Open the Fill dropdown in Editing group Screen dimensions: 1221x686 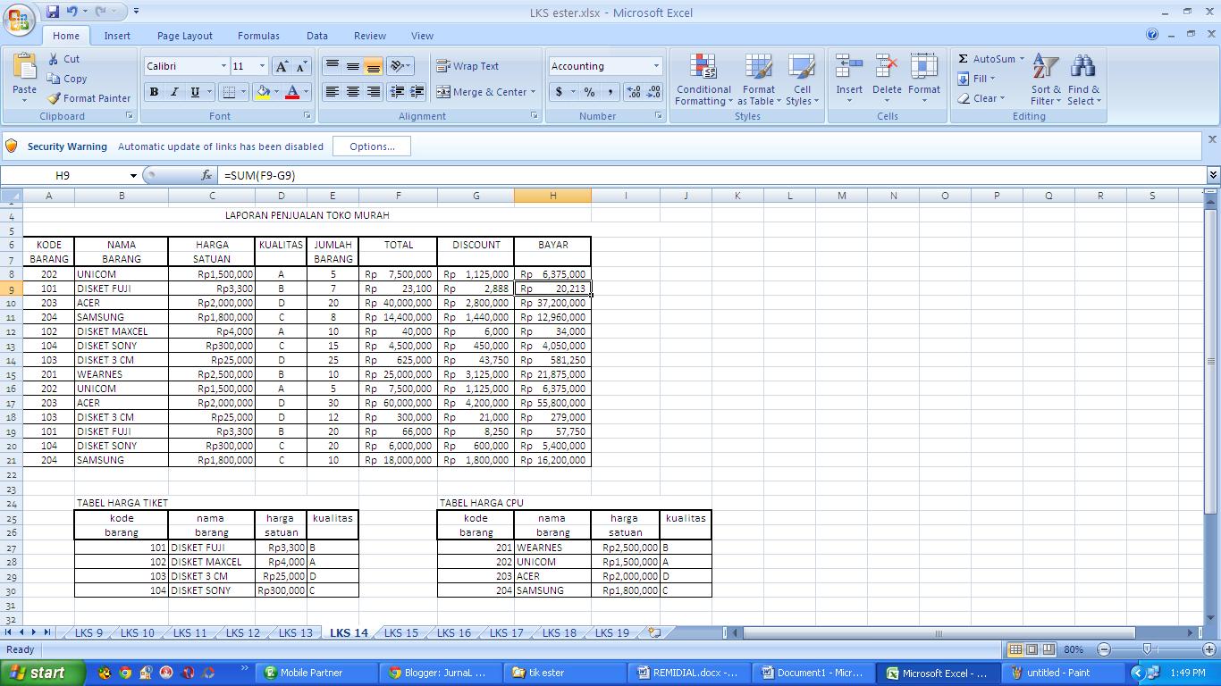tap(976, 79)
